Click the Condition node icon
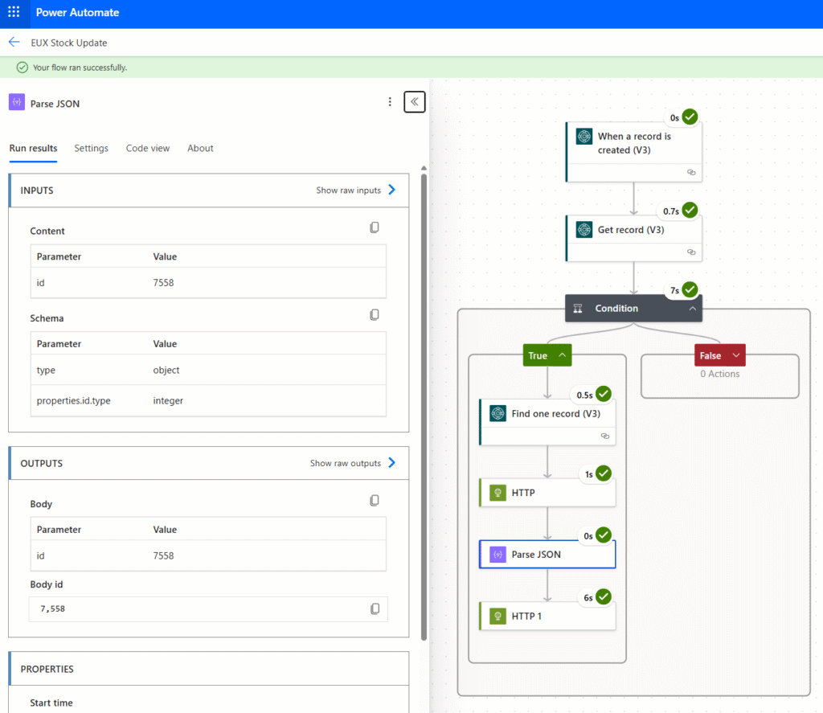Screen dimensions: 823x713 click(x=578, y=308)
